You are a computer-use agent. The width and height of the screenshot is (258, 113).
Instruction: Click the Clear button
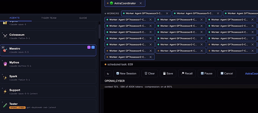(x=150, y=73)
